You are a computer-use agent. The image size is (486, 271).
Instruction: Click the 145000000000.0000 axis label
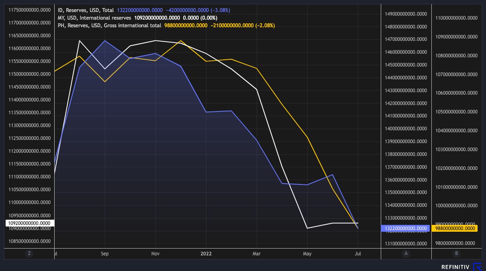pyautogui.click(x=406, y=65)
